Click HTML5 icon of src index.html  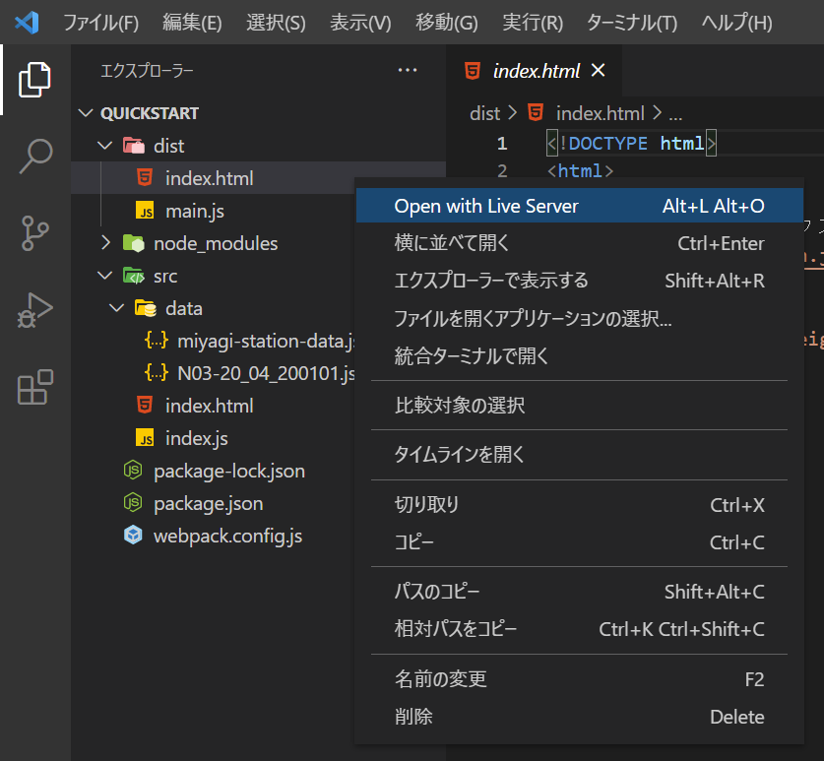[x=145, y=405]
